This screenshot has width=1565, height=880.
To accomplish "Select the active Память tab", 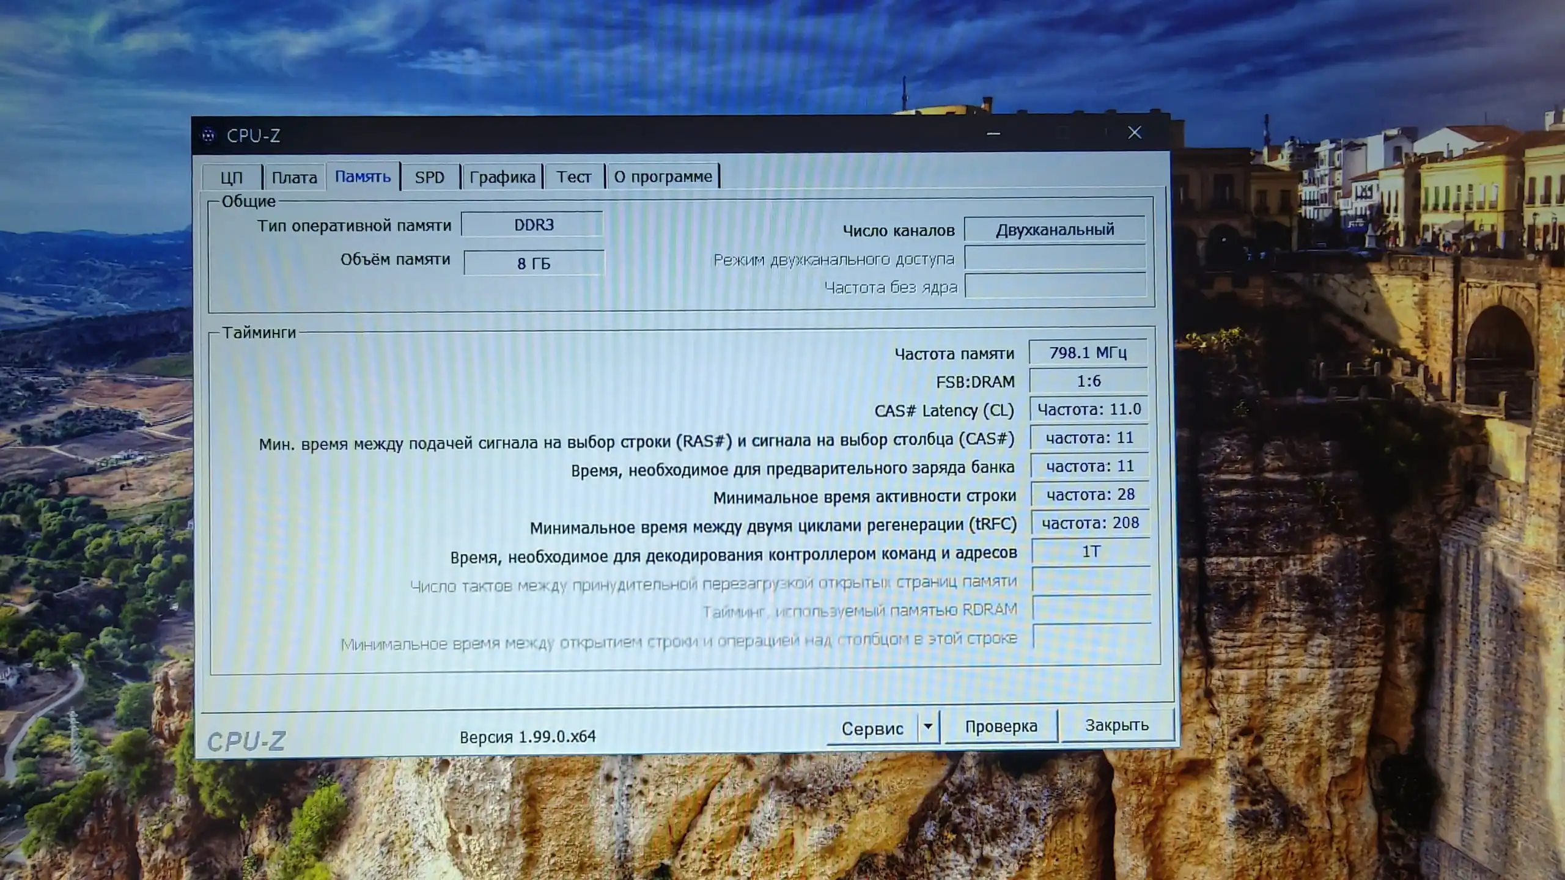I will [364, 177].
